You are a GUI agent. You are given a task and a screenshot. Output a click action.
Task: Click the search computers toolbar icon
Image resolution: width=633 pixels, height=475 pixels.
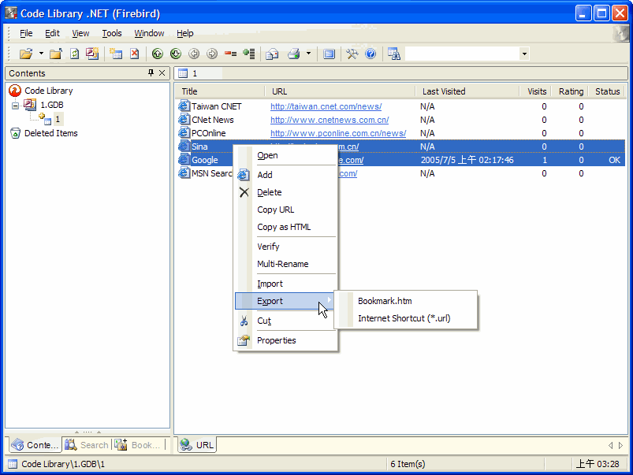[393, 54]
